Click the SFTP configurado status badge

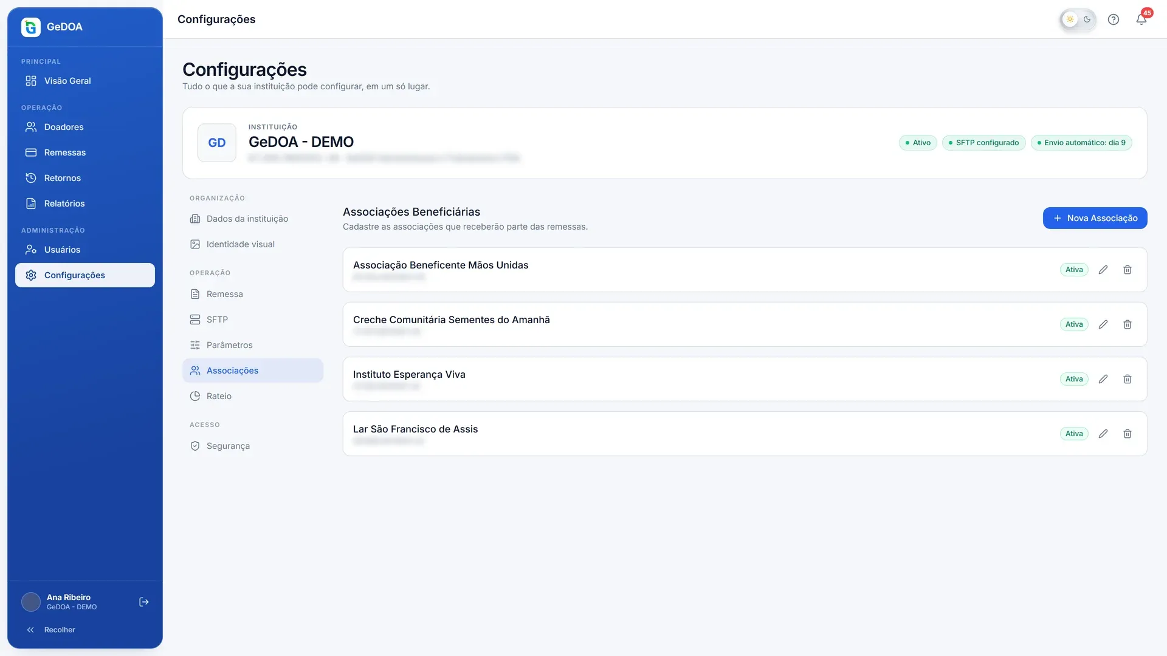pos(983,143)
